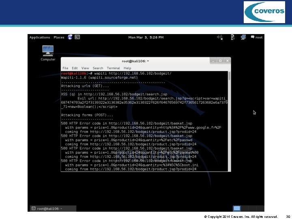
Task: Click the params line with boot.ini
Action: click(132, 165)
